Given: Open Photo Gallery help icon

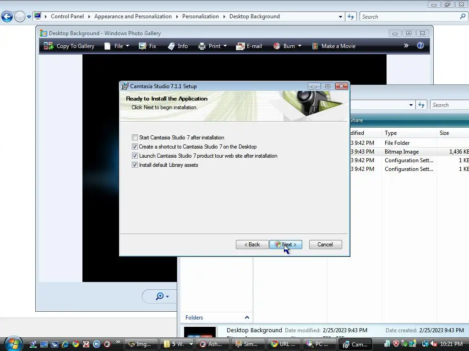Looking at the screenshot, I should pos(420,45).
